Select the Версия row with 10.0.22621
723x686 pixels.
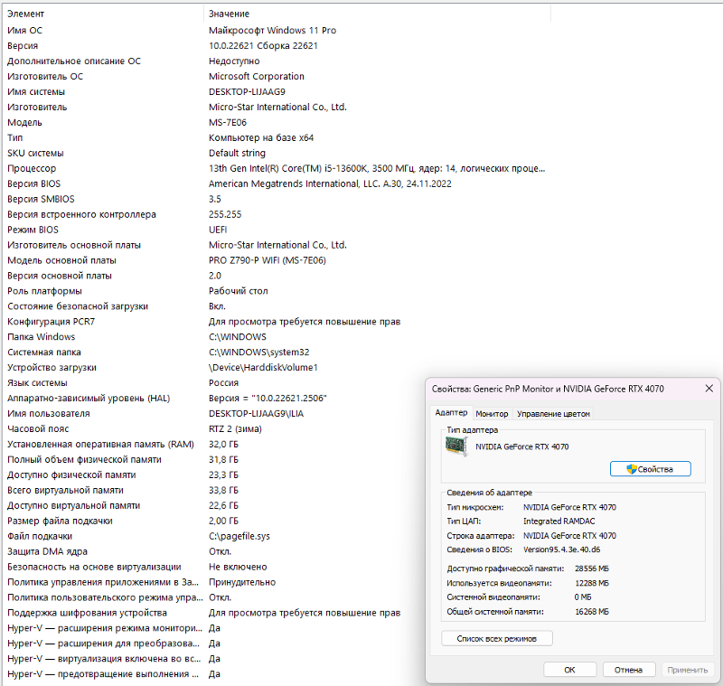click(277, 45)
